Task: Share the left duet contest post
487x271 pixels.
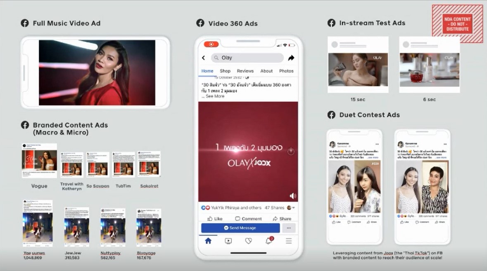Action: pos(372,222)
